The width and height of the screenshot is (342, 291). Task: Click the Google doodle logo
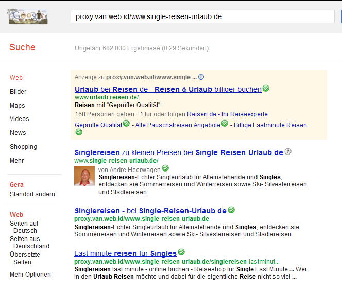pos(28,16)
